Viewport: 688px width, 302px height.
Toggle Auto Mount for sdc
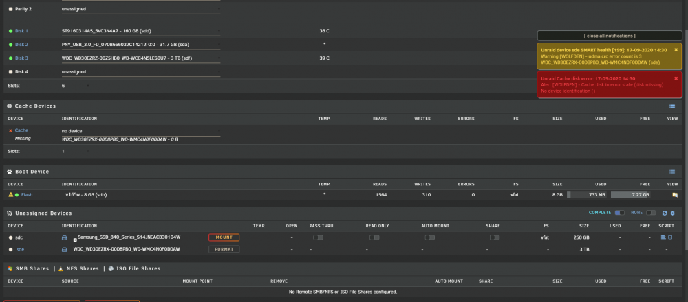pyautogui.click(x=430, y=237)
